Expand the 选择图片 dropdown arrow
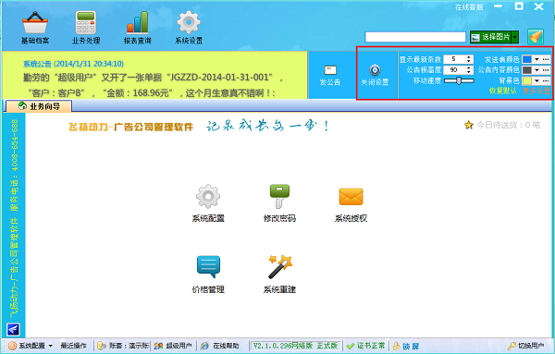This screenshot has height=354, width=555. click(515, 37)
